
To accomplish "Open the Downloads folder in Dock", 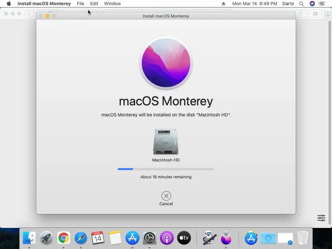I will point(268,238).
